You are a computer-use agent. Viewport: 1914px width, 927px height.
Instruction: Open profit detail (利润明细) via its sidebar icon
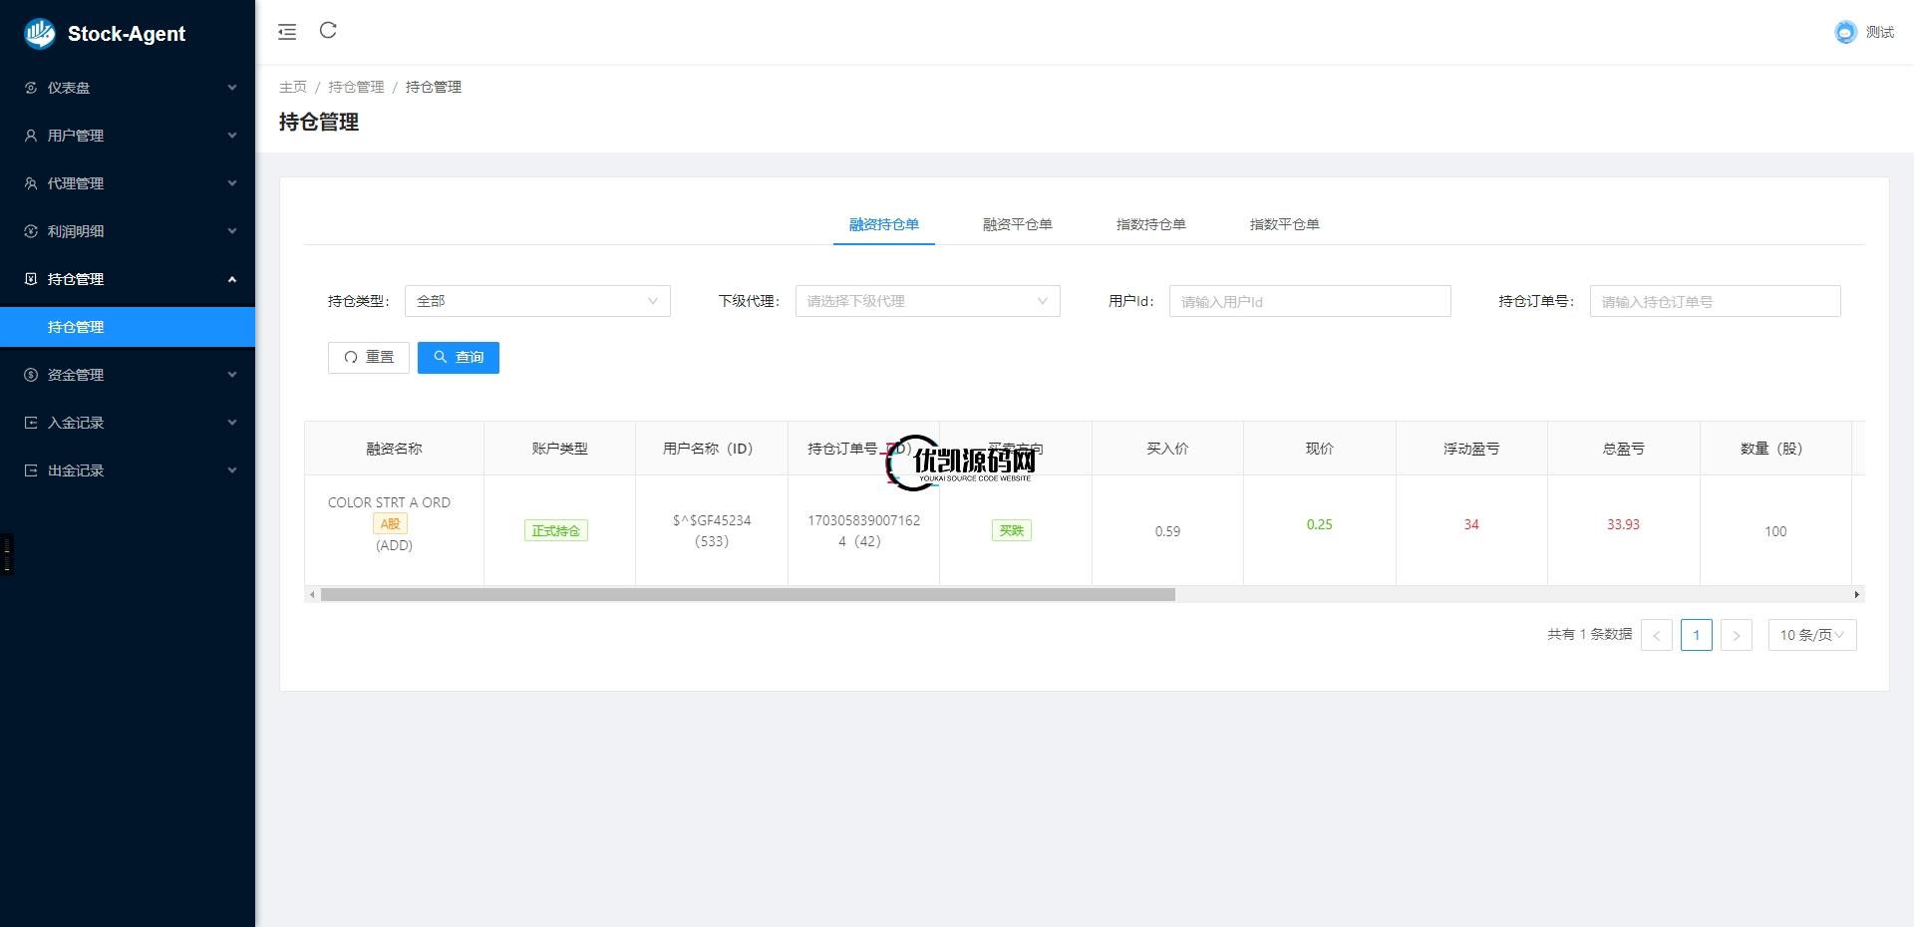[30, 231]
